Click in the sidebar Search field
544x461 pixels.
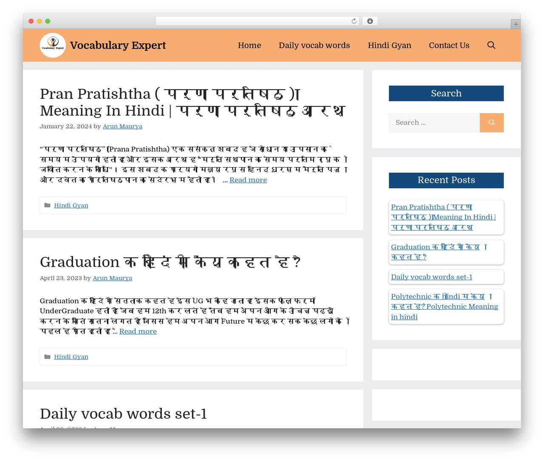point(434,122)
